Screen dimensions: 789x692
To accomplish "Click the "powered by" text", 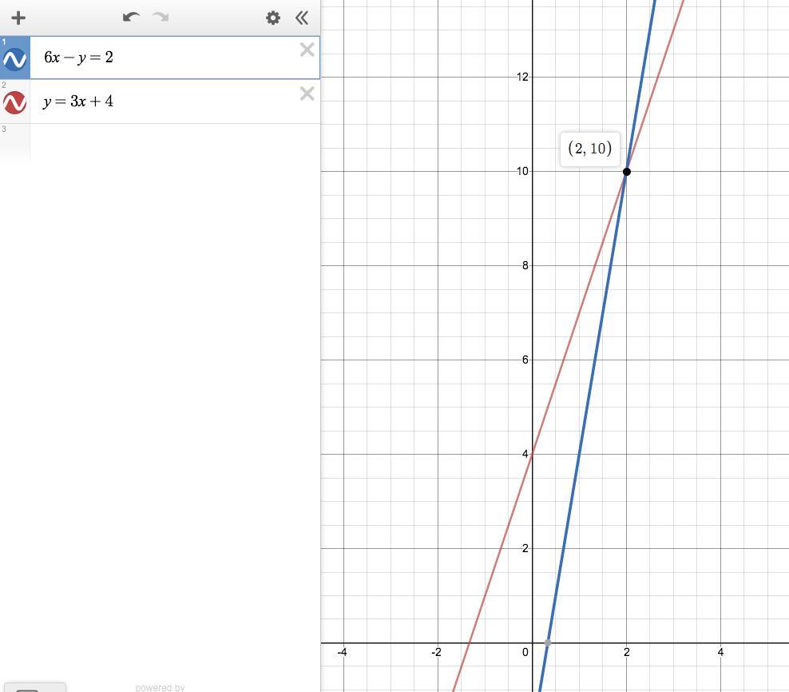I will pos(160,687).
